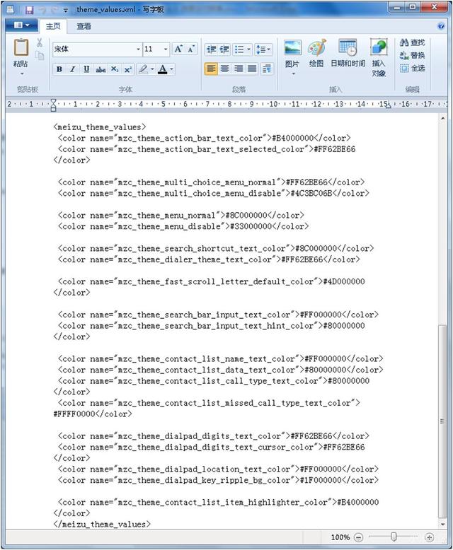
Task: Click the #FFFF0000</color> line
Action: click(x=93, y=414)
